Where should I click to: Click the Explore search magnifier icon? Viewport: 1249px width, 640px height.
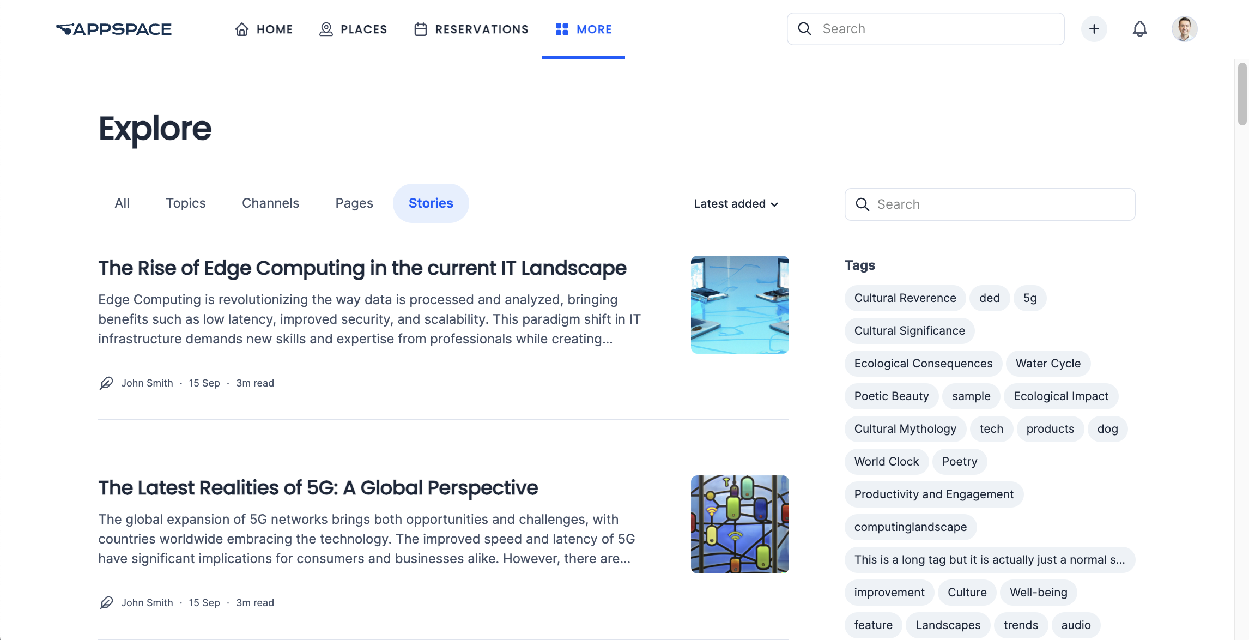pyautogui.click(x=863, y=204)
